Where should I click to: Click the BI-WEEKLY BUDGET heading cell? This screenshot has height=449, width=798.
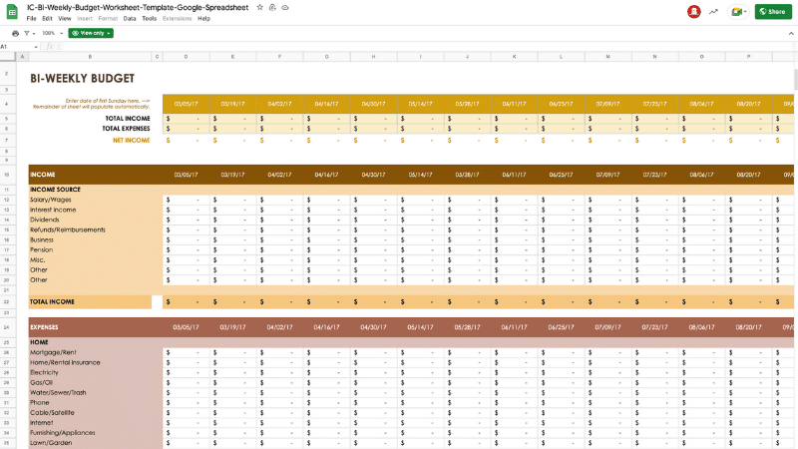pyautogui.click(x=83, y=79)
